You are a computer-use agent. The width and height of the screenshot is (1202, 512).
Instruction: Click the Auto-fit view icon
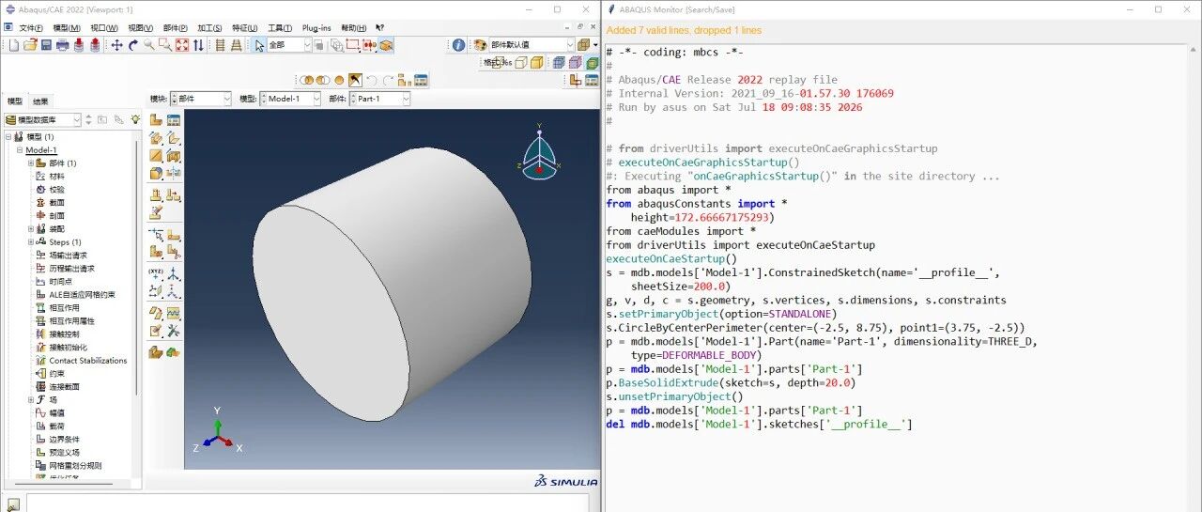point(182,45)
